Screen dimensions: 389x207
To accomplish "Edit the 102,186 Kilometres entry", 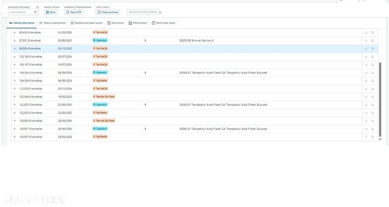I will coord(366,57).
